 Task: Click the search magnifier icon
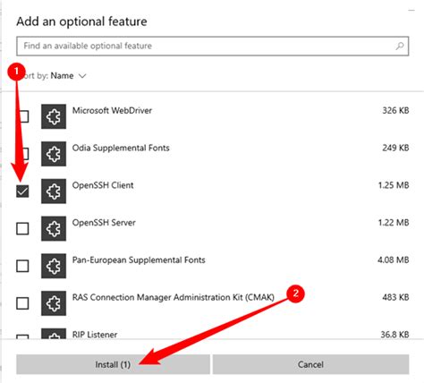[x=400, y=46]
